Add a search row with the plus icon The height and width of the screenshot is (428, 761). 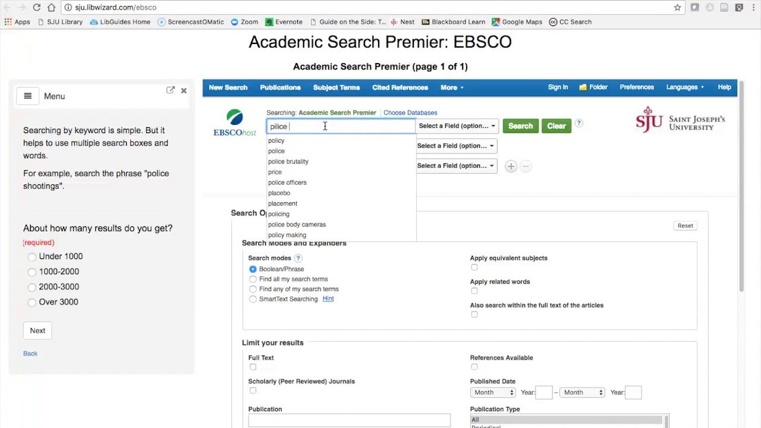511,166
